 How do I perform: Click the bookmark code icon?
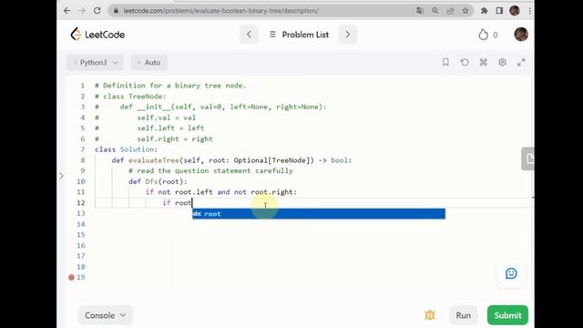pyautogui.click(x=445, y=63)
